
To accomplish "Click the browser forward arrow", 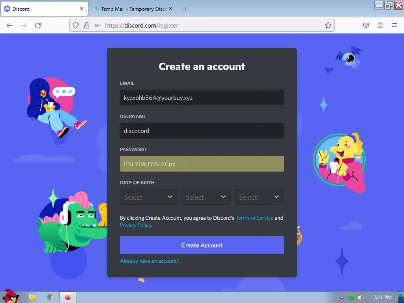I will 24,26.
